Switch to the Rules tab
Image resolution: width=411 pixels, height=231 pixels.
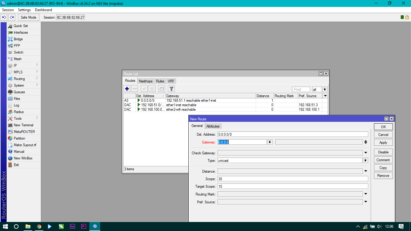160,81
